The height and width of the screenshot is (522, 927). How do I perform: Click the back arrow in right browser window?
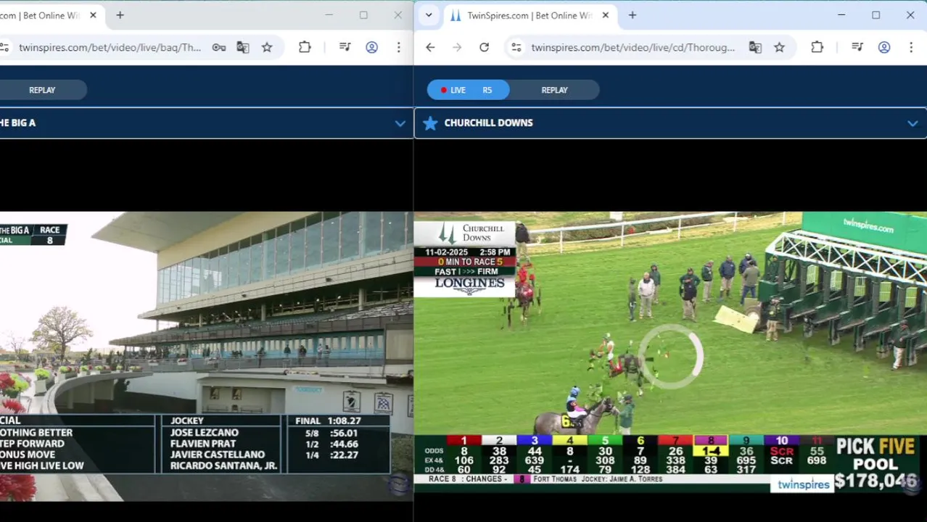430,48
